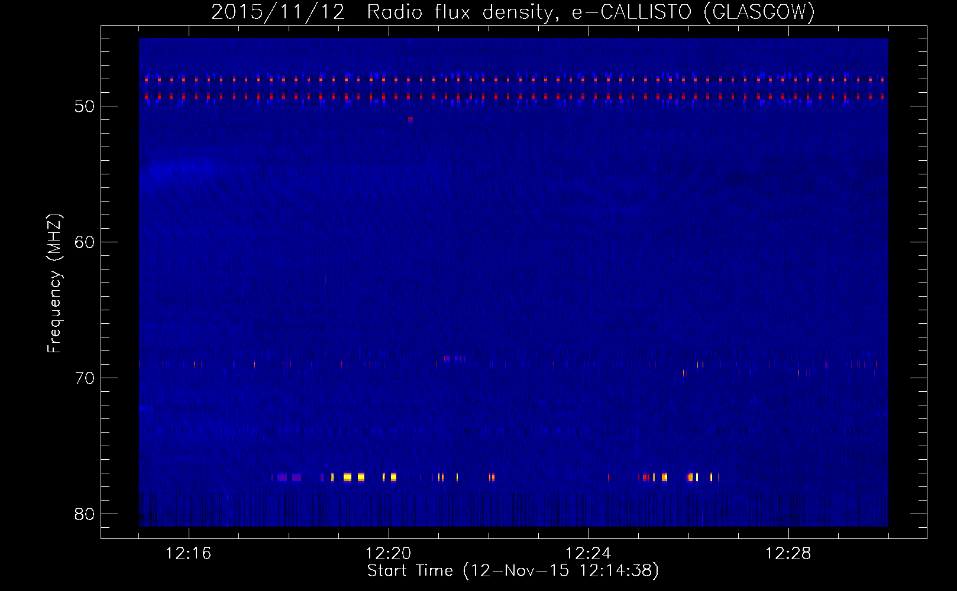Click the 60 frequency tick label

[85, 242]
